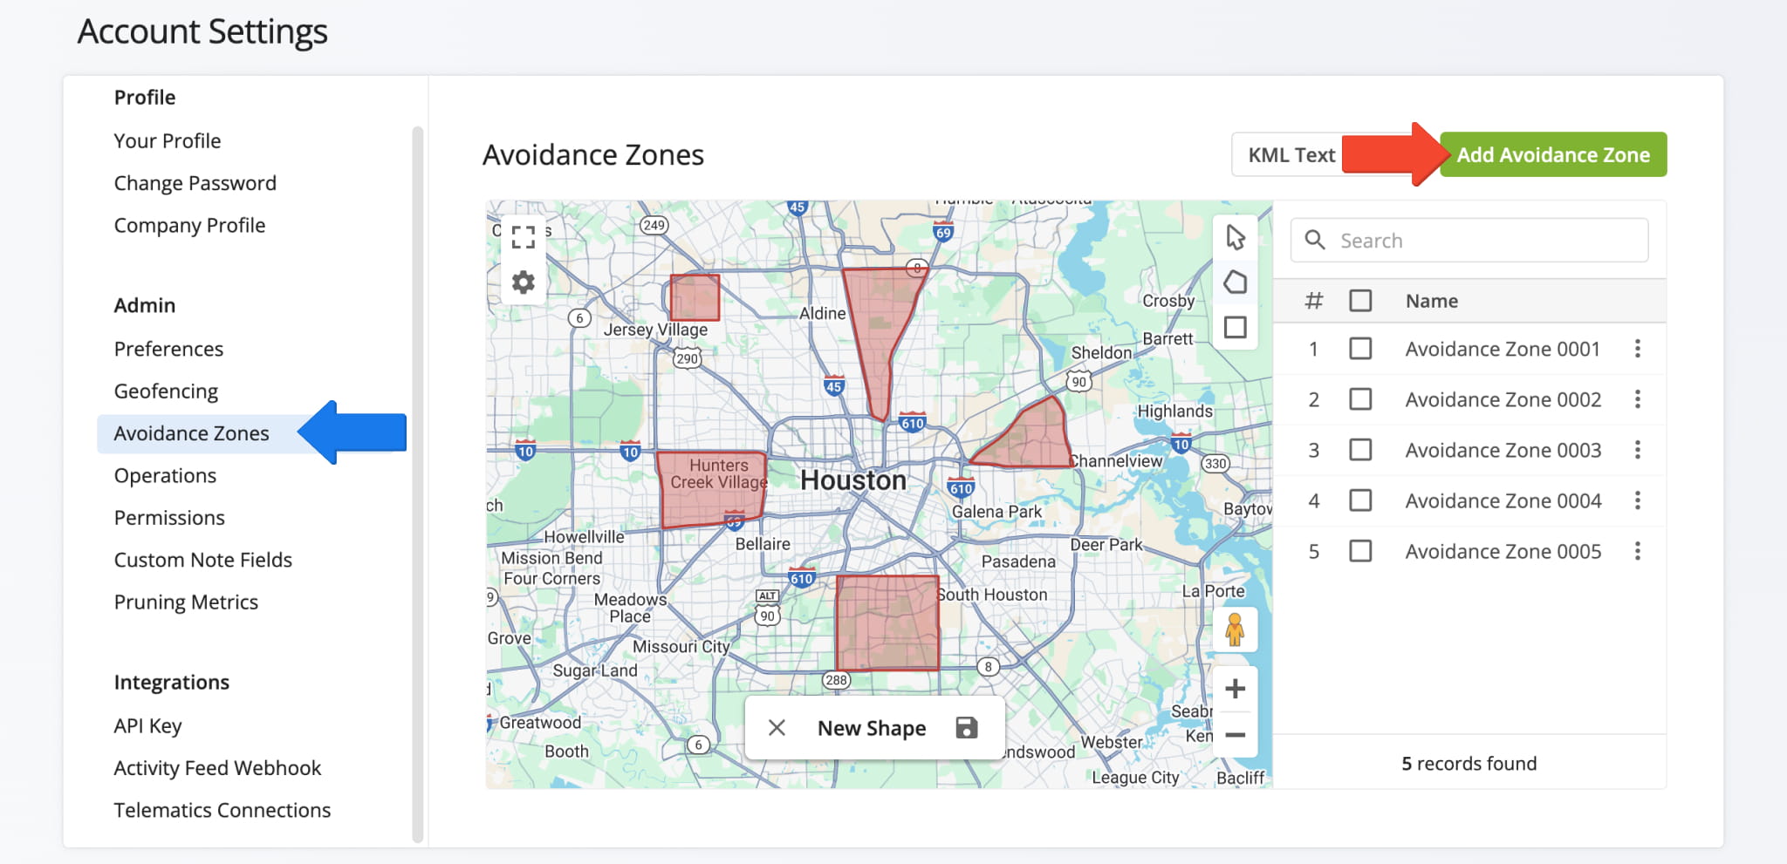Click the Add Avoidance Zone button

[1553, 155]
